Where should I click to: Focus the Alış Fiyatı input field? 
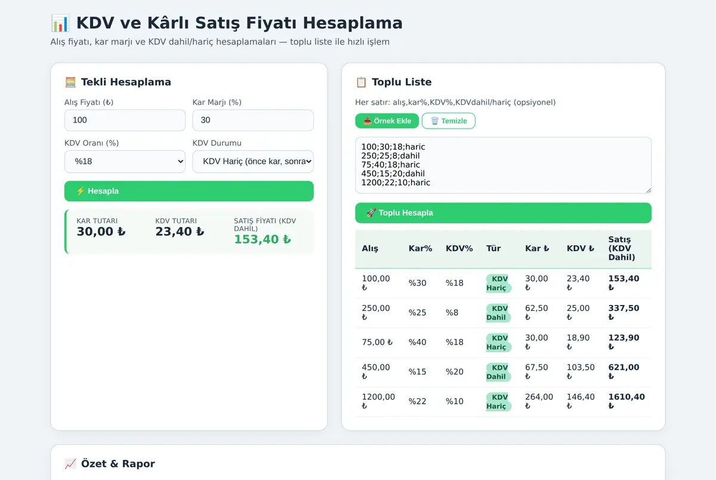coord(125,120)
